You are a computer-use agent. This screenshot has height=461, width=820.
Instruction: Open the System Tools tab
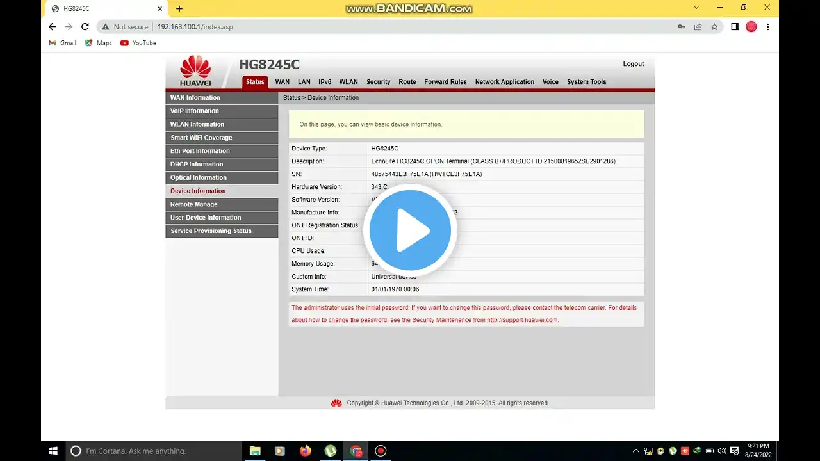(586, 82)
